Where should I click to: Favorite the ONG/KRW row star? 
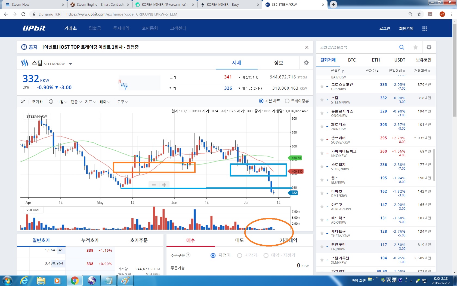[322, 113]
